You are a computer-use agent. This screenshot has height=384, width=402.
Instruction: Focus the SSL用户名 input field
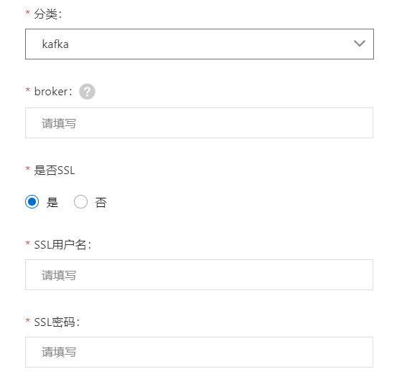pyautogui.click(x=200, y=275)
